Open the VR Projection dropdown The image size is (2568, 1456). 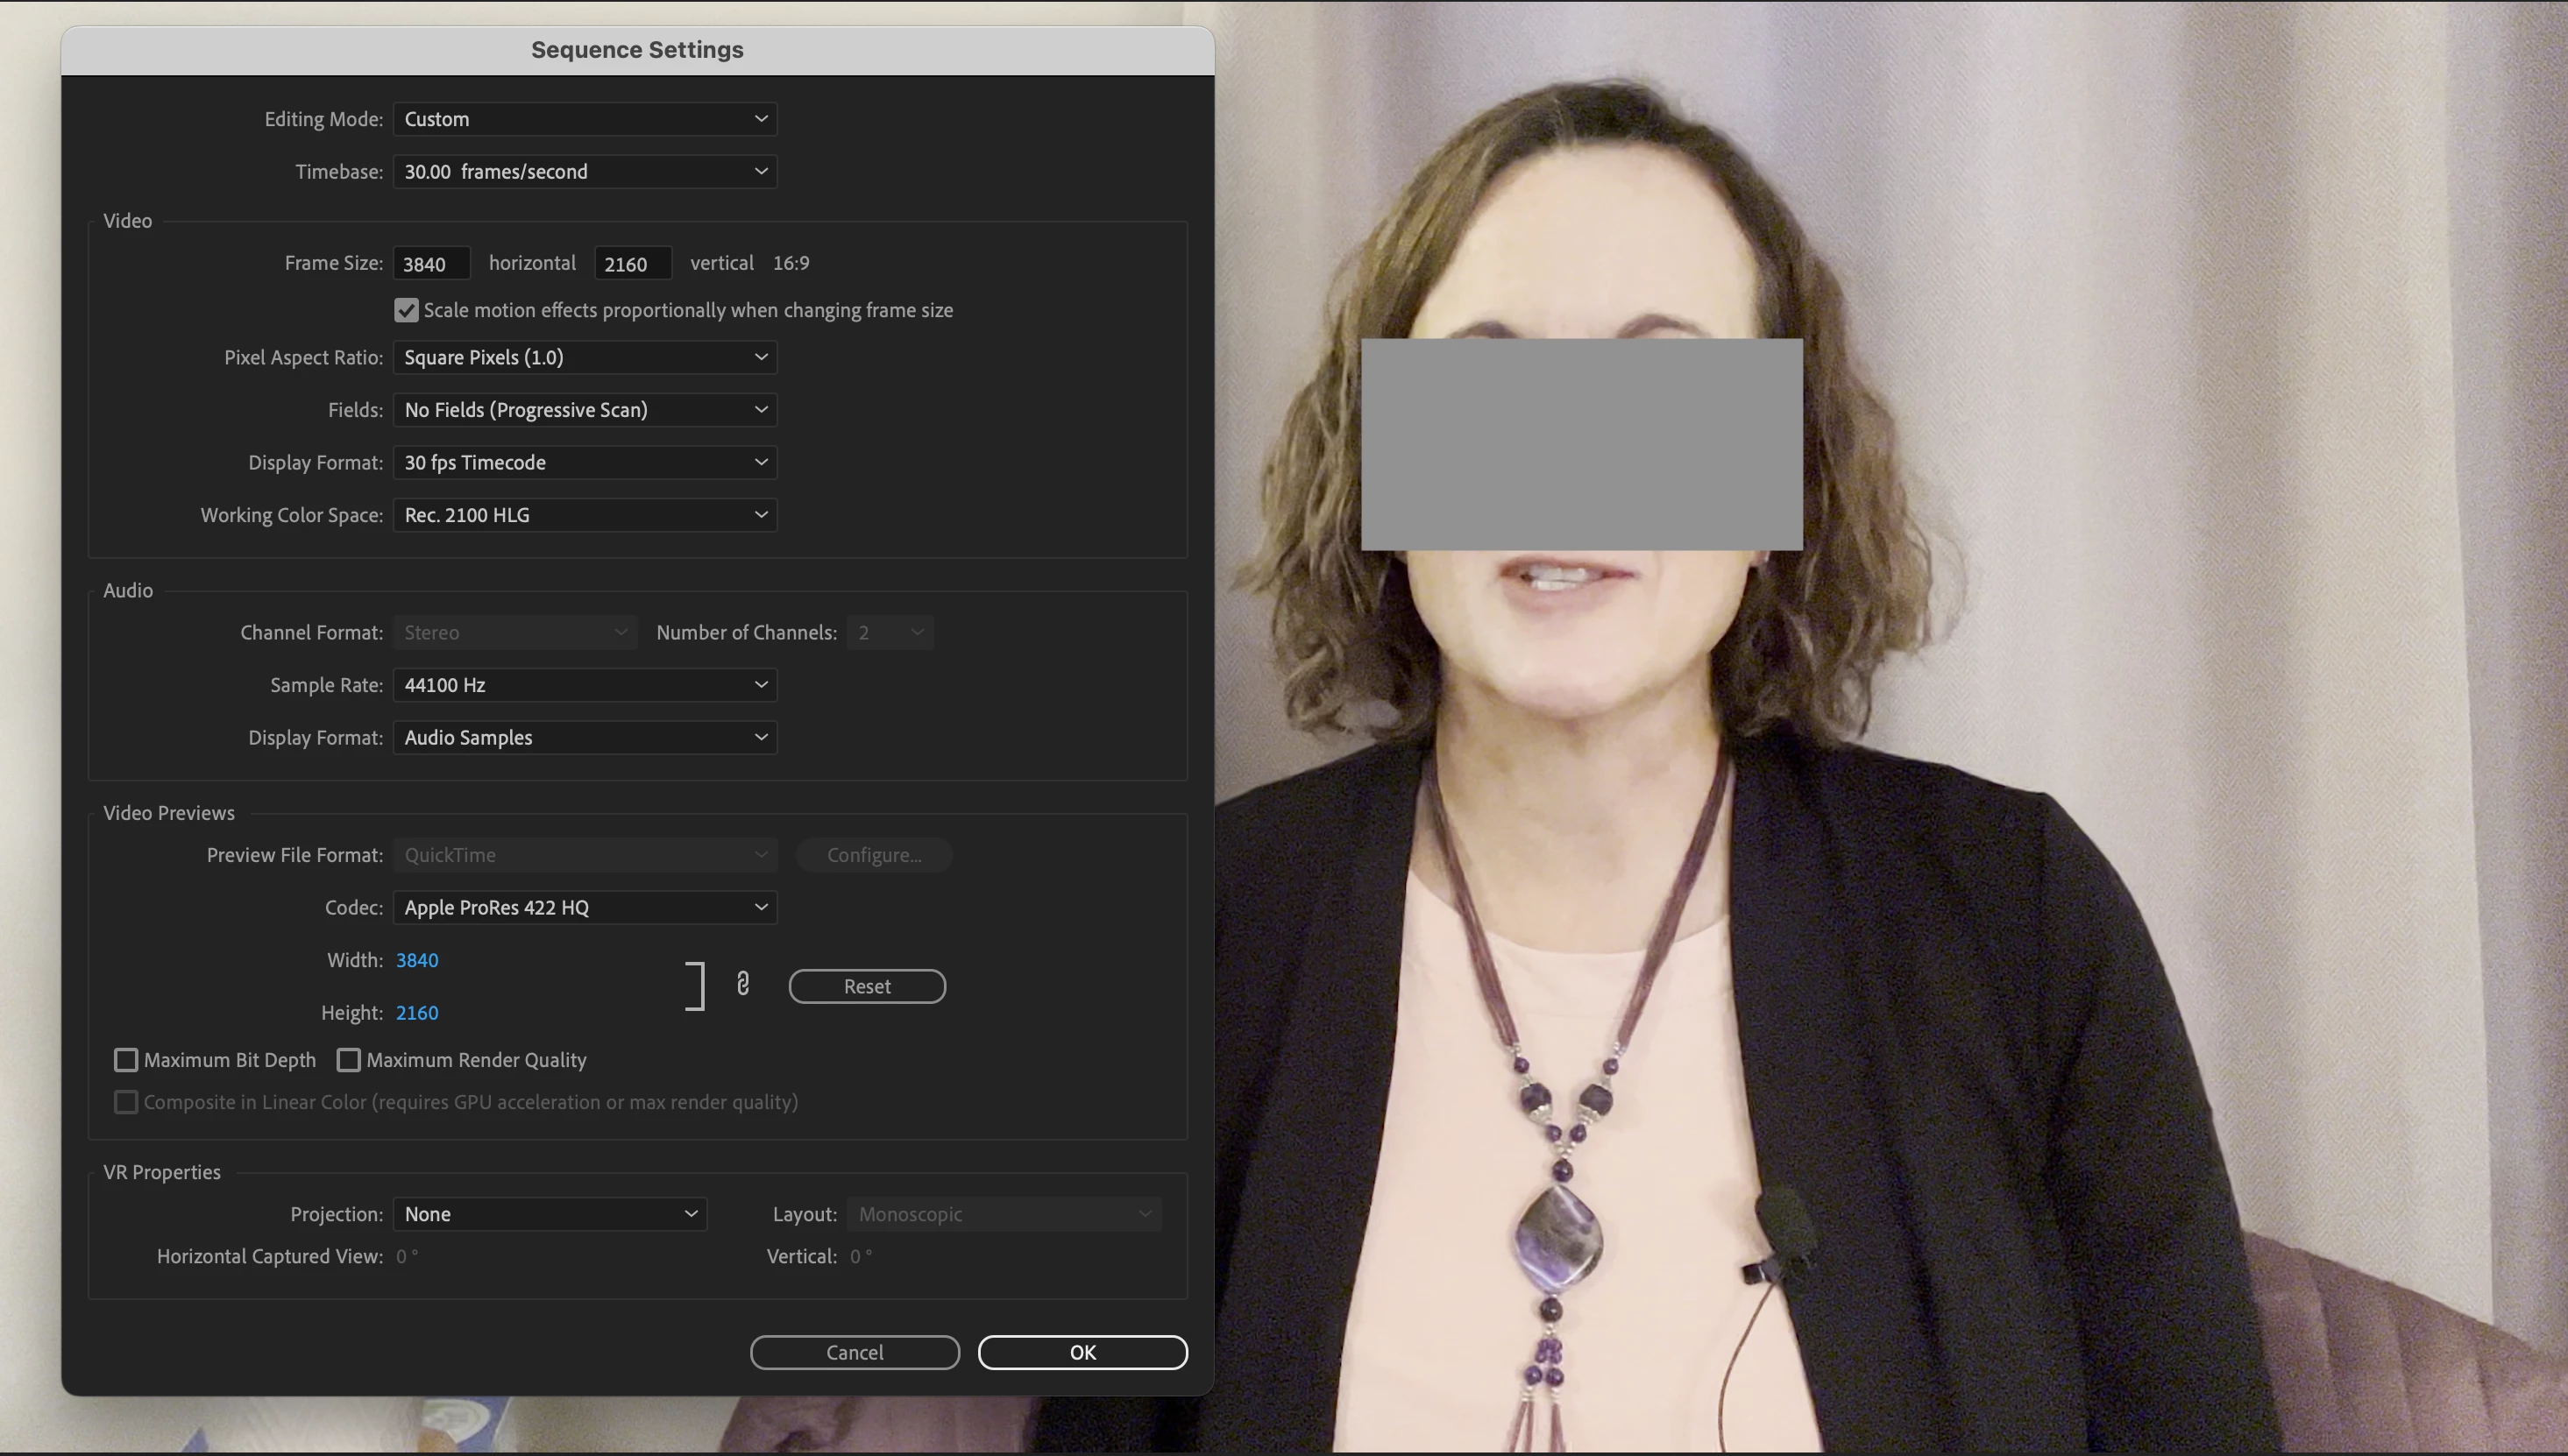[550, 1214]
